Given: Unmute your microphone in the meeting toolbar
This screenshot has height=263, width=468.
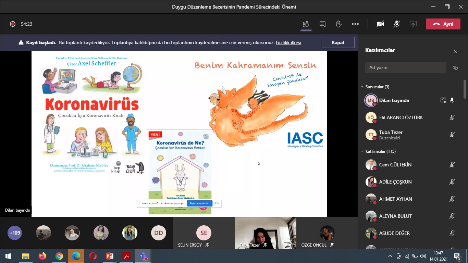Looking at the screenshot, I should point(397,24).
